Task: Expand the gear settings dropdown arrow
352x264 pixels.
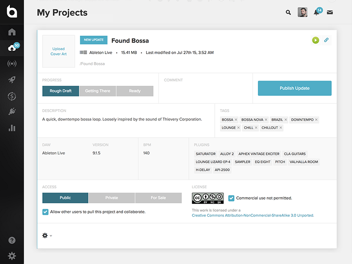Action: pyautogui.click(x=51, y=236)
